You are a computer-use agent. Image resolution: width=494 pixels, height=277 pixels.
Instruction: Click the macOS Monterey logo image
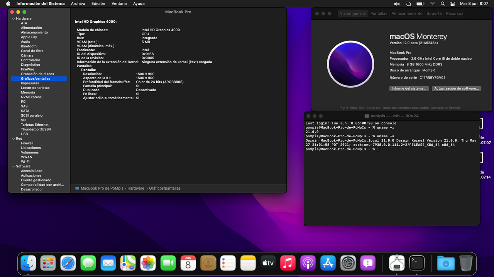[350, 64]
